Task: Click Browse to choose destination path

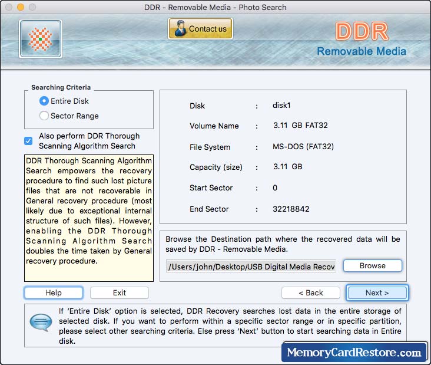Action: 373,265
